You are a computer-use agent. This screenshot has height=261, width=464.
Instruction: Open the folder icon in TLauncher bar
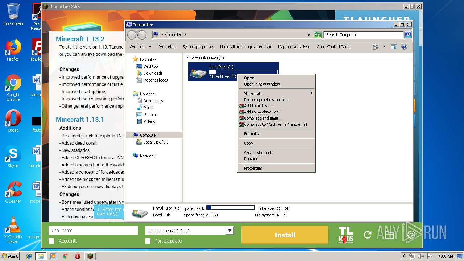(389, 235)
